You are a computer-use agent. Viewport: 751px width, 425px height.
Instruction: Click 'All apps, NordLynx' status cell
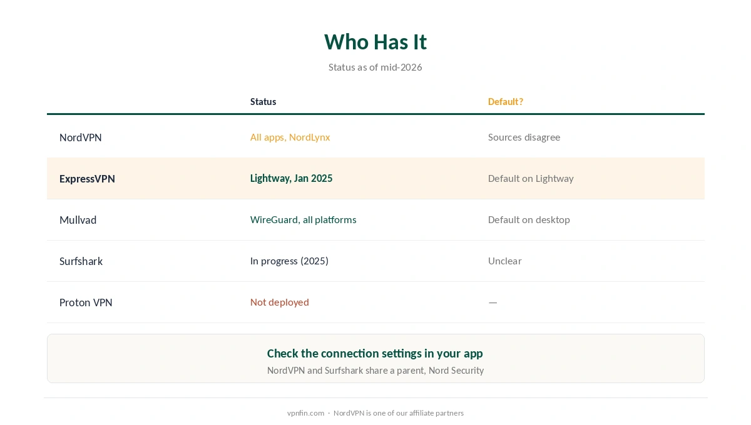pyautogui.click(x=290, y=137)
